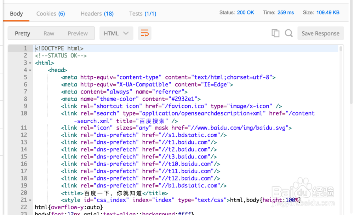Open the HTML format dropdown
Image resolution: width=354 pixels, height=215 pixels.
click(116, 33)
